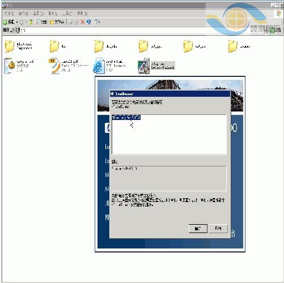Click the green Back arrow icon
The height and width of the screenshot is (283, 284).
(5, 22)
